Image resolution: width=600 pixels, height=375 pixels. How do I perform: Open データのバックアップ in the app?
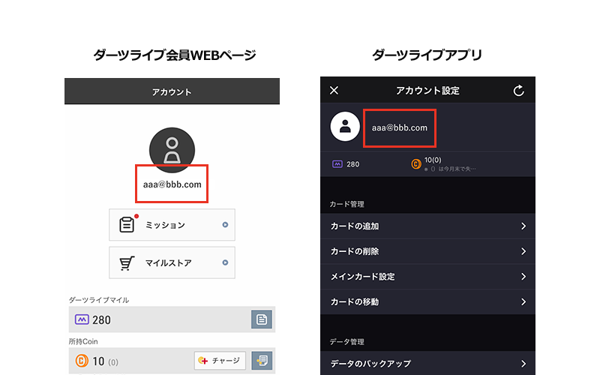click(x=427, y=363)
